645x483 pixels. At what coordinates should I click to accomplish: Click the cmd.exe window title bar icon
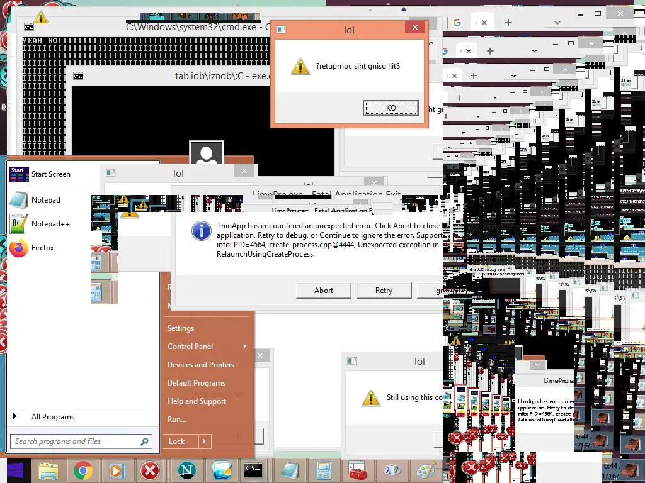(x=29, y=27)
